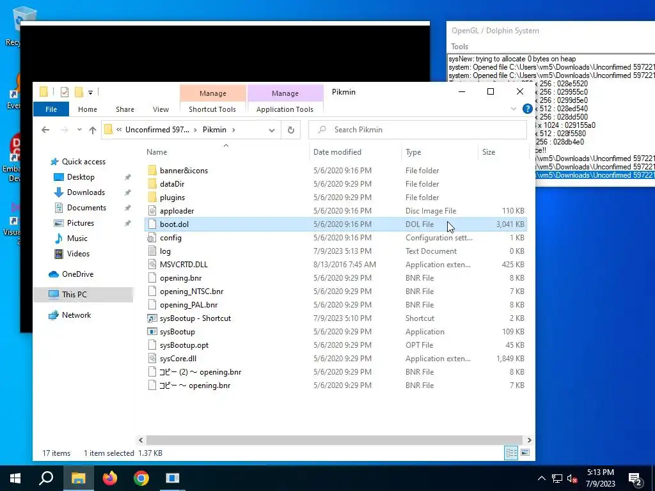Click the scroll right arrow of file list
Image resolution: width=655 pixels, height=491 pixels.
(x=529, y=440)
